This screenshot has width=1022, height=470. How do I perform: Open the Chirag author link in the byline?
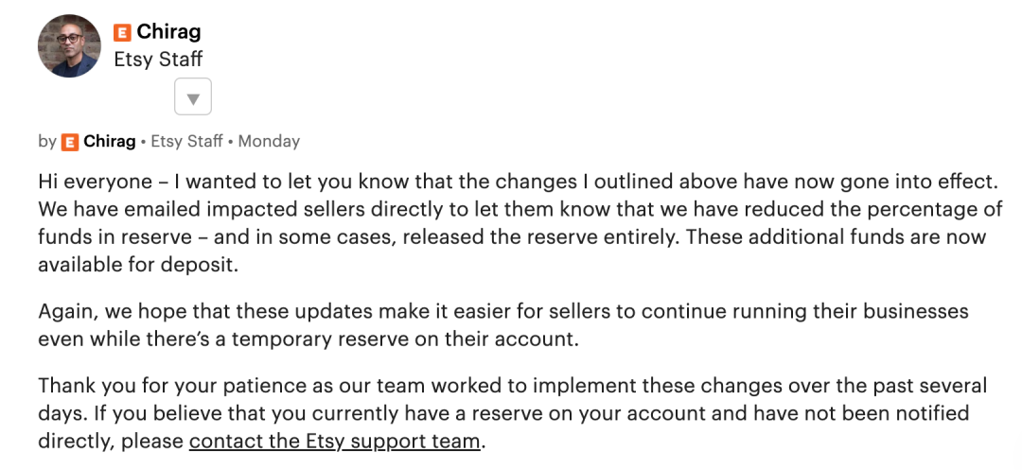(x=110, y=141)
